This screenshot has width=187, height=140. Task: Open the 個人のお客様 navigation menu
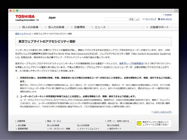[29, 27]
